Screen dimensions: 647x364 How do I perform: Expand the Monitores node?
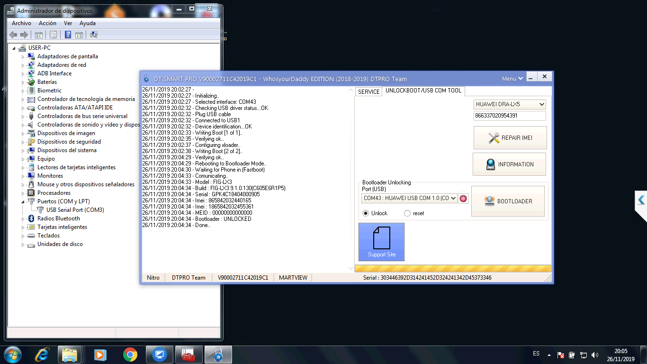click(23, 176)
